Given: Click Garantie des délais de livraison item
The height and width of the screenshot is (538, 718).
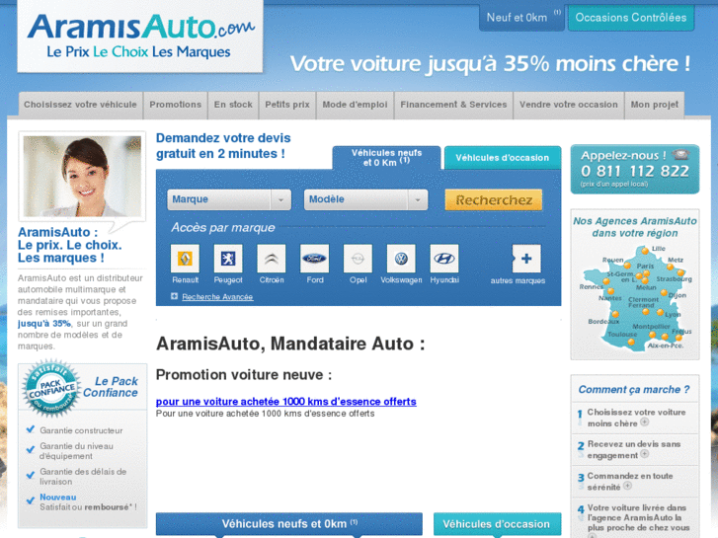Looking at the screenshot, I should click(x=83, y=477).
